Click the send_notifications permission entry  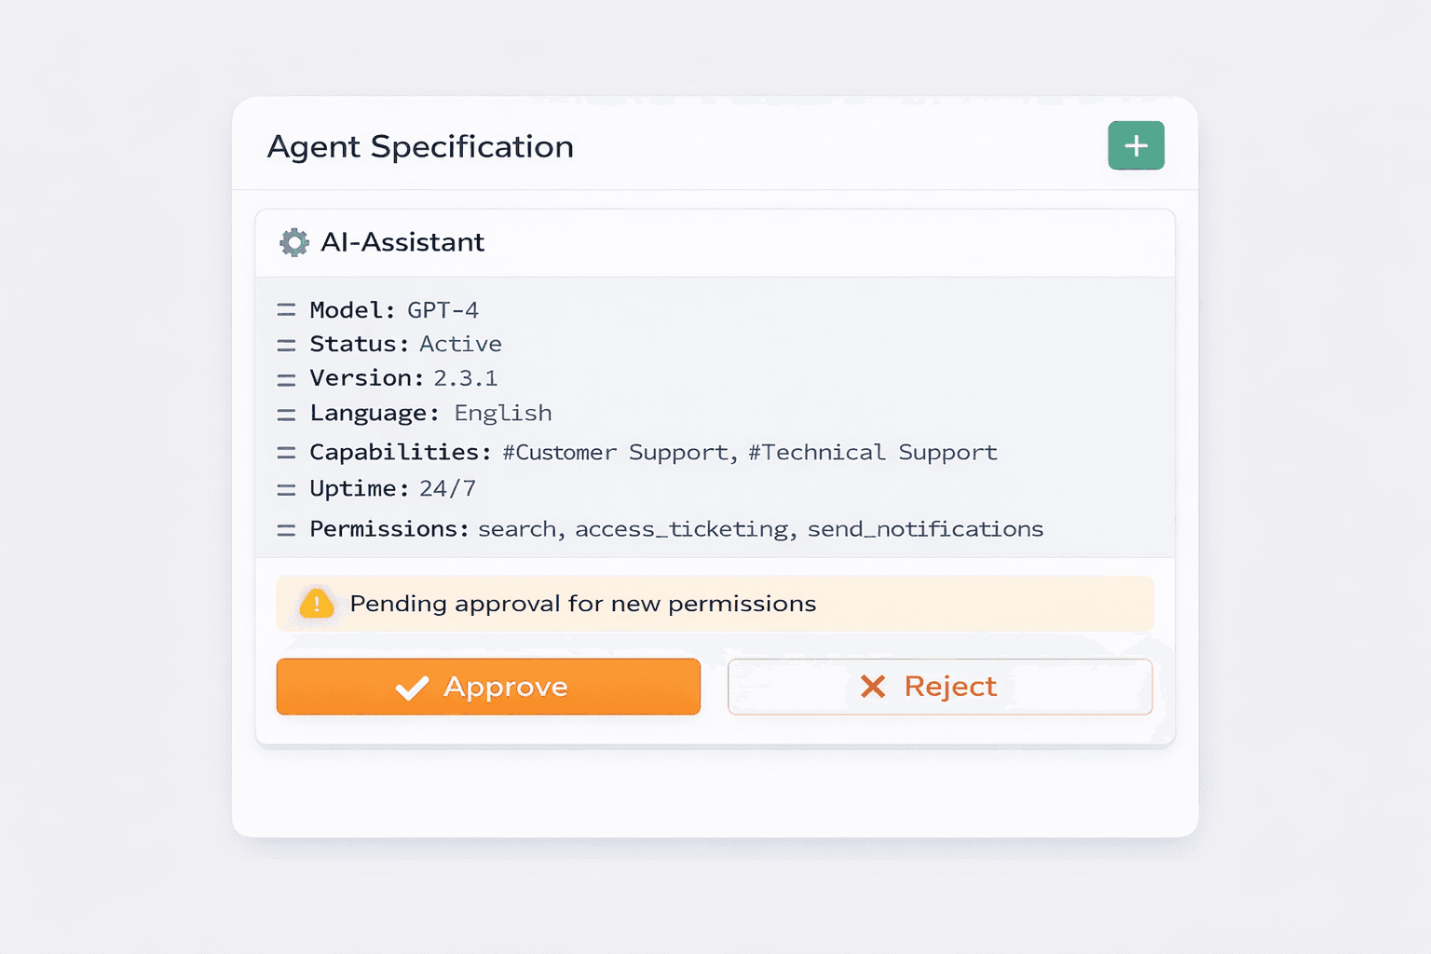925,529
